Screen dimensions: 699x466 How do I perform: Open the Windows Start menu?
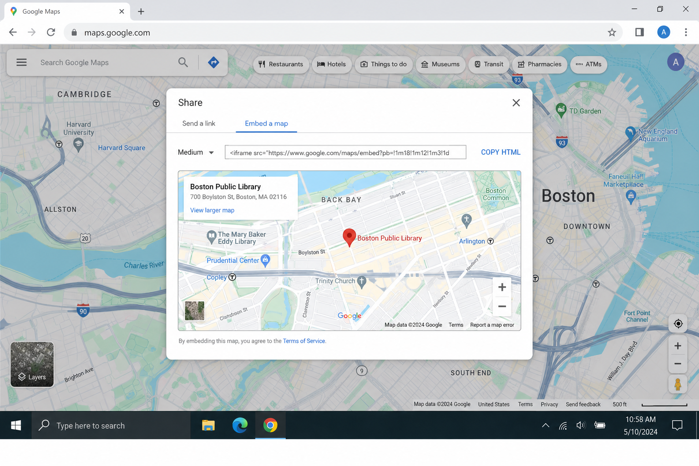point(16,425)
